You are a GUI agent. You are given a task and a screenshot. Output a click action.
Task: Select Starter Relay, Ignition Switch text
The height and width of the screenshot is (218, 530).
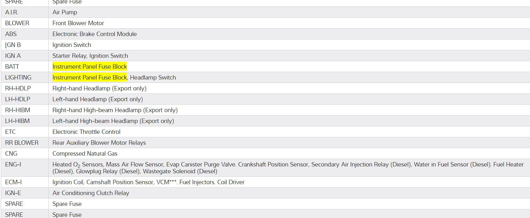pyautogui.click(x=90, y=56)
